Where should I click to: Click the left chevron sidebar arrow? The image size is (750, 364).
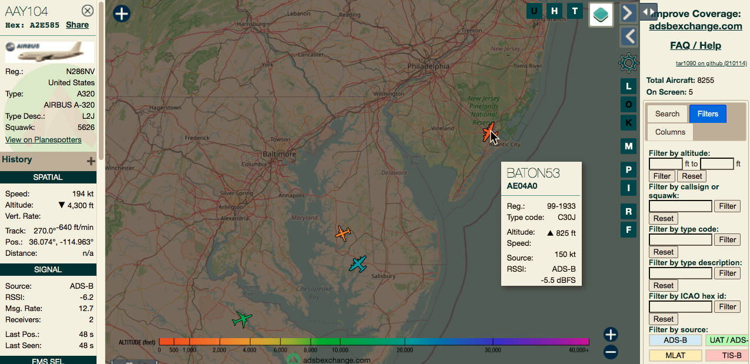629,36
